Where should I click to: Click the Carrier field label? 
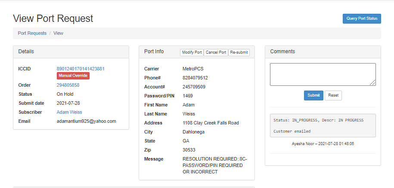point(152,69)
